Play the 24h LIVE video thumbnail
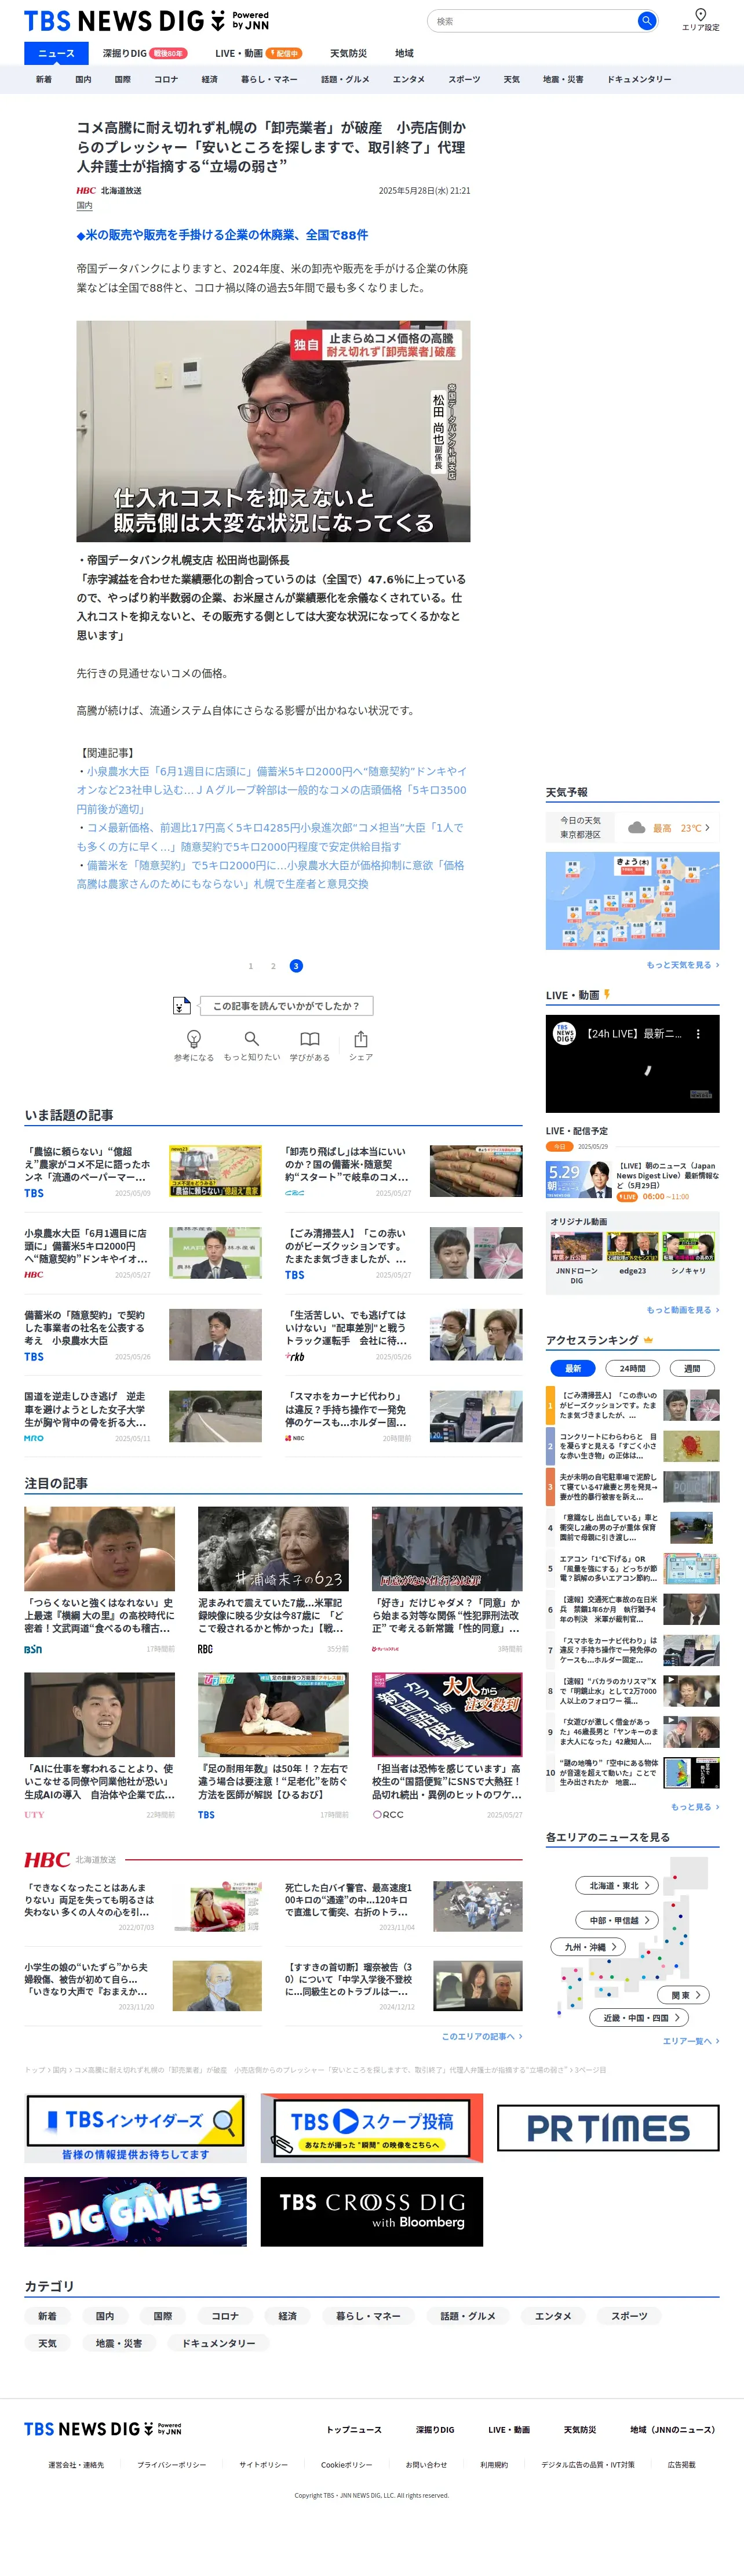This screenshot has height=2576, width=744. [x=632, y=1064]
